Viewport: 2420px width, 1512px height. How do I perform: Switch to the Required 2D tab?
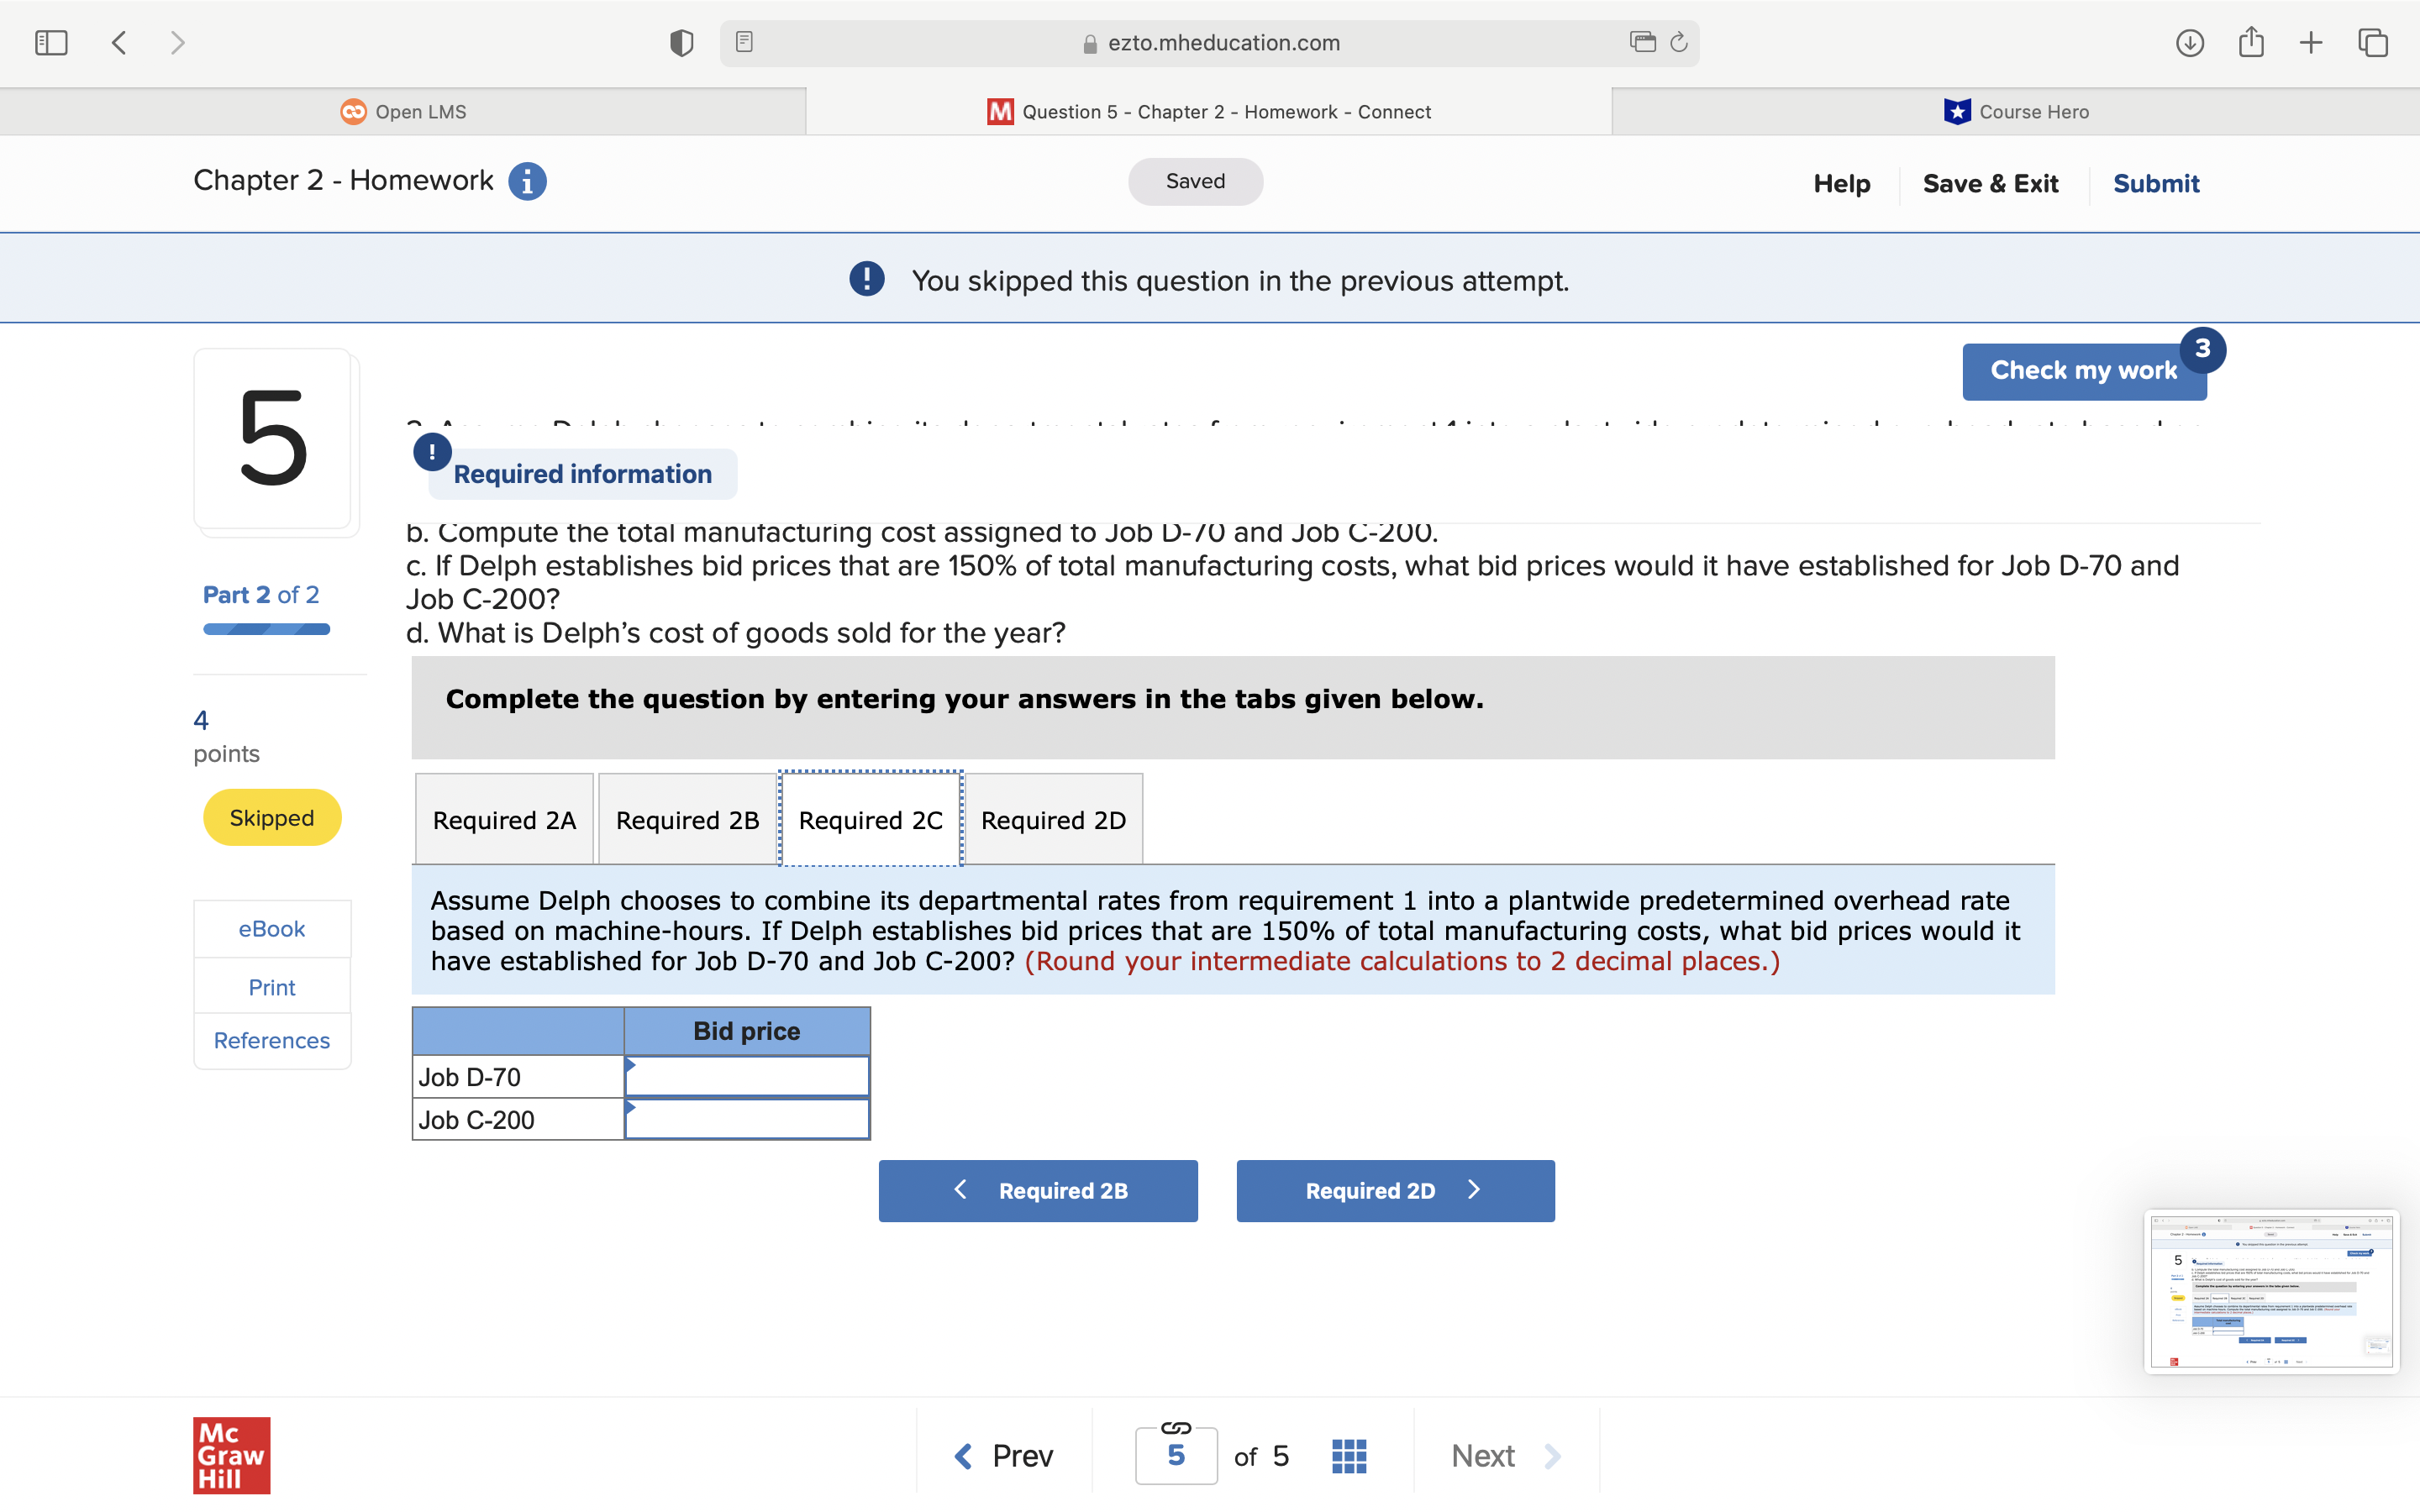pyautogui.click(x=1053, y=819)
